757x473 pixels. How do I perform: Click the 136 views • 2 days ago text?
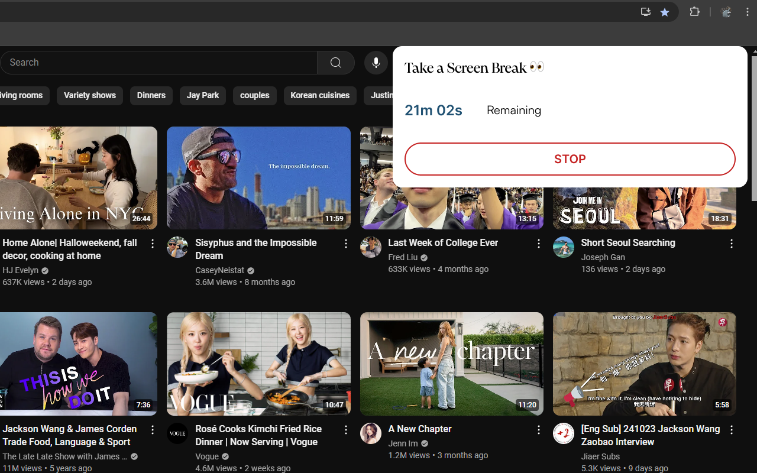pos(623,269)
